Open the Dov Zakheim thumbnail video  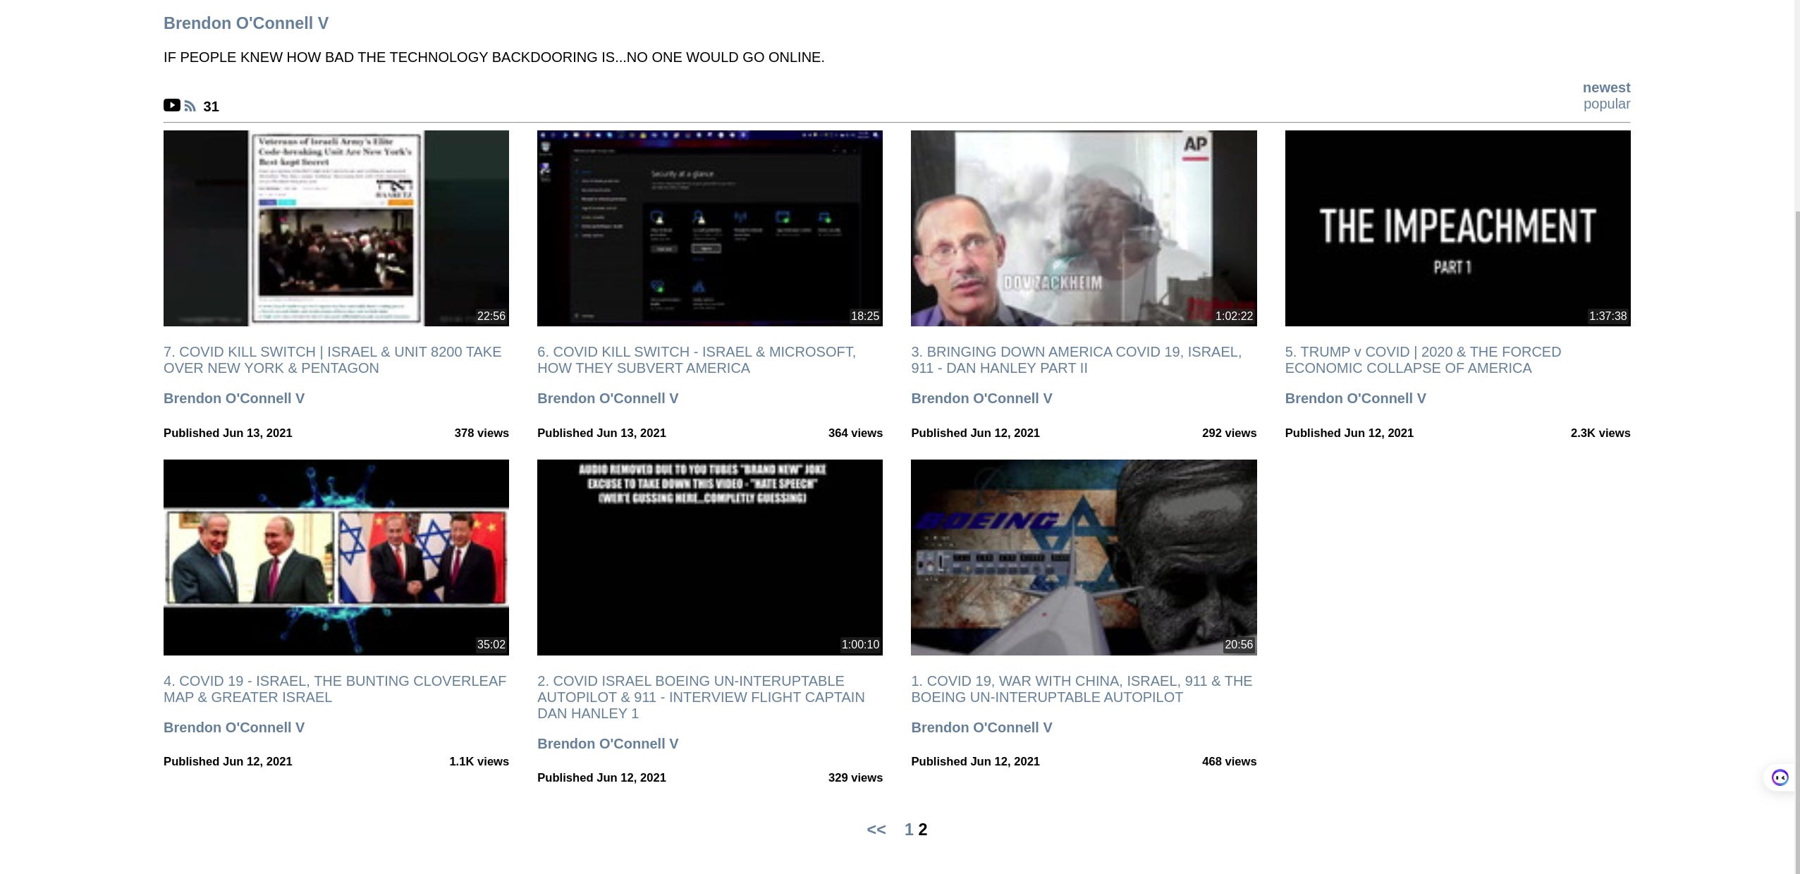coord(1084,228)
